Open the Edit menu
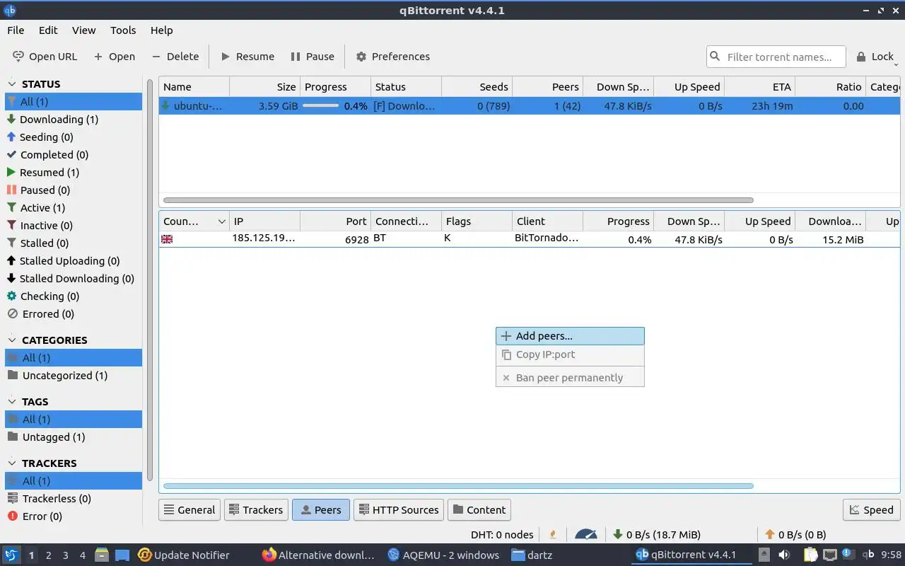 coord(48,30)
